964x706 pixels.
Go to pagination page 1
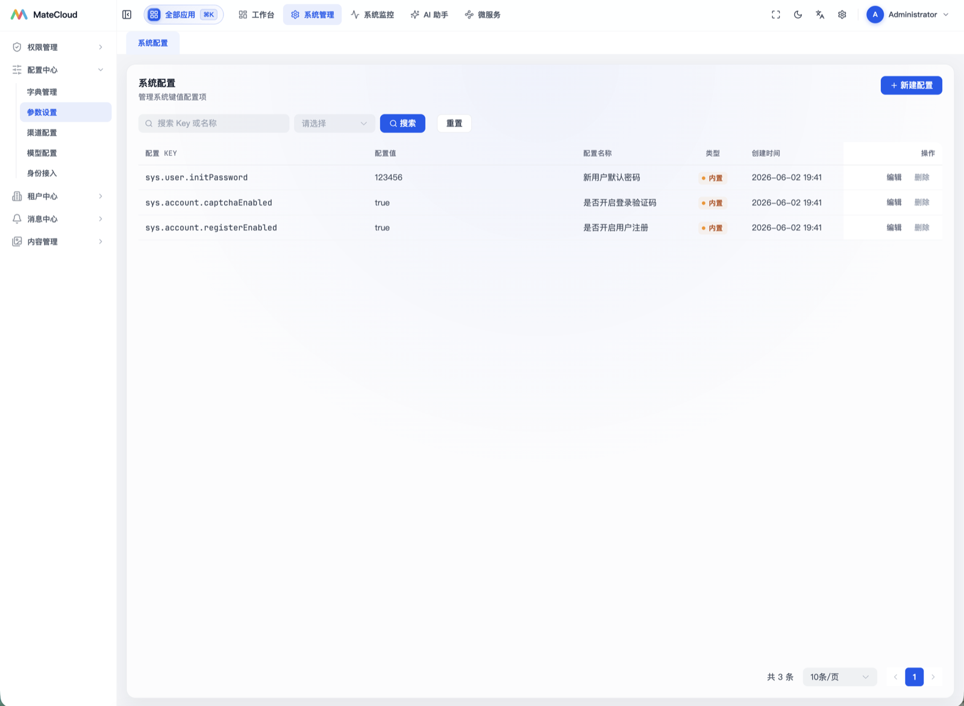(914, 677)
